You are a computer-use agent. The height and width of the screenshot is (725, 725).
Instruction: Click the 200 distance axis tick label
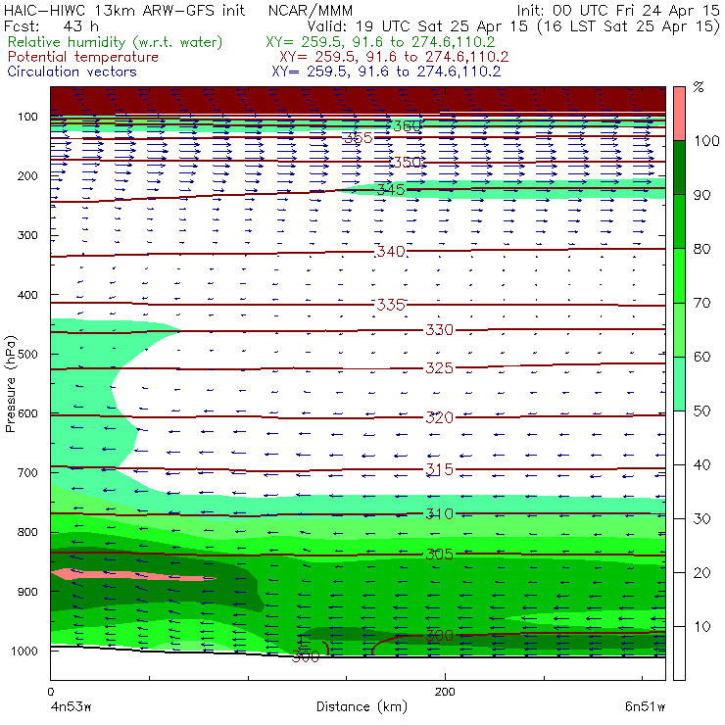pos(445,692)
